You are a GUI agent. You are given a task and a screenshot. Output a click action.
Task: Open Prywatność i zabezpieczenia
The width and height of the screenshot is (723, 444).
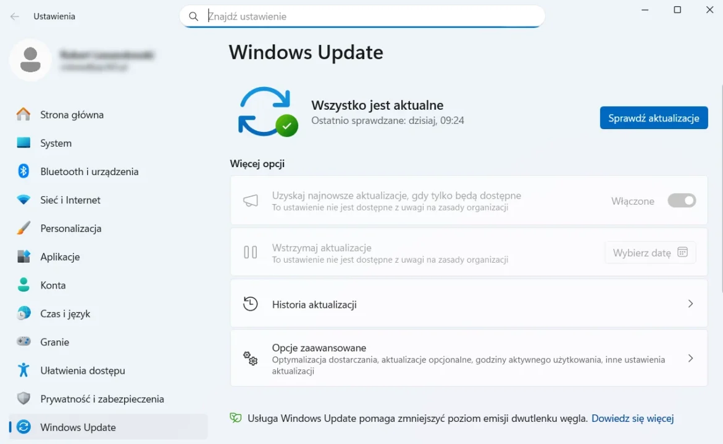coord(109,398)
